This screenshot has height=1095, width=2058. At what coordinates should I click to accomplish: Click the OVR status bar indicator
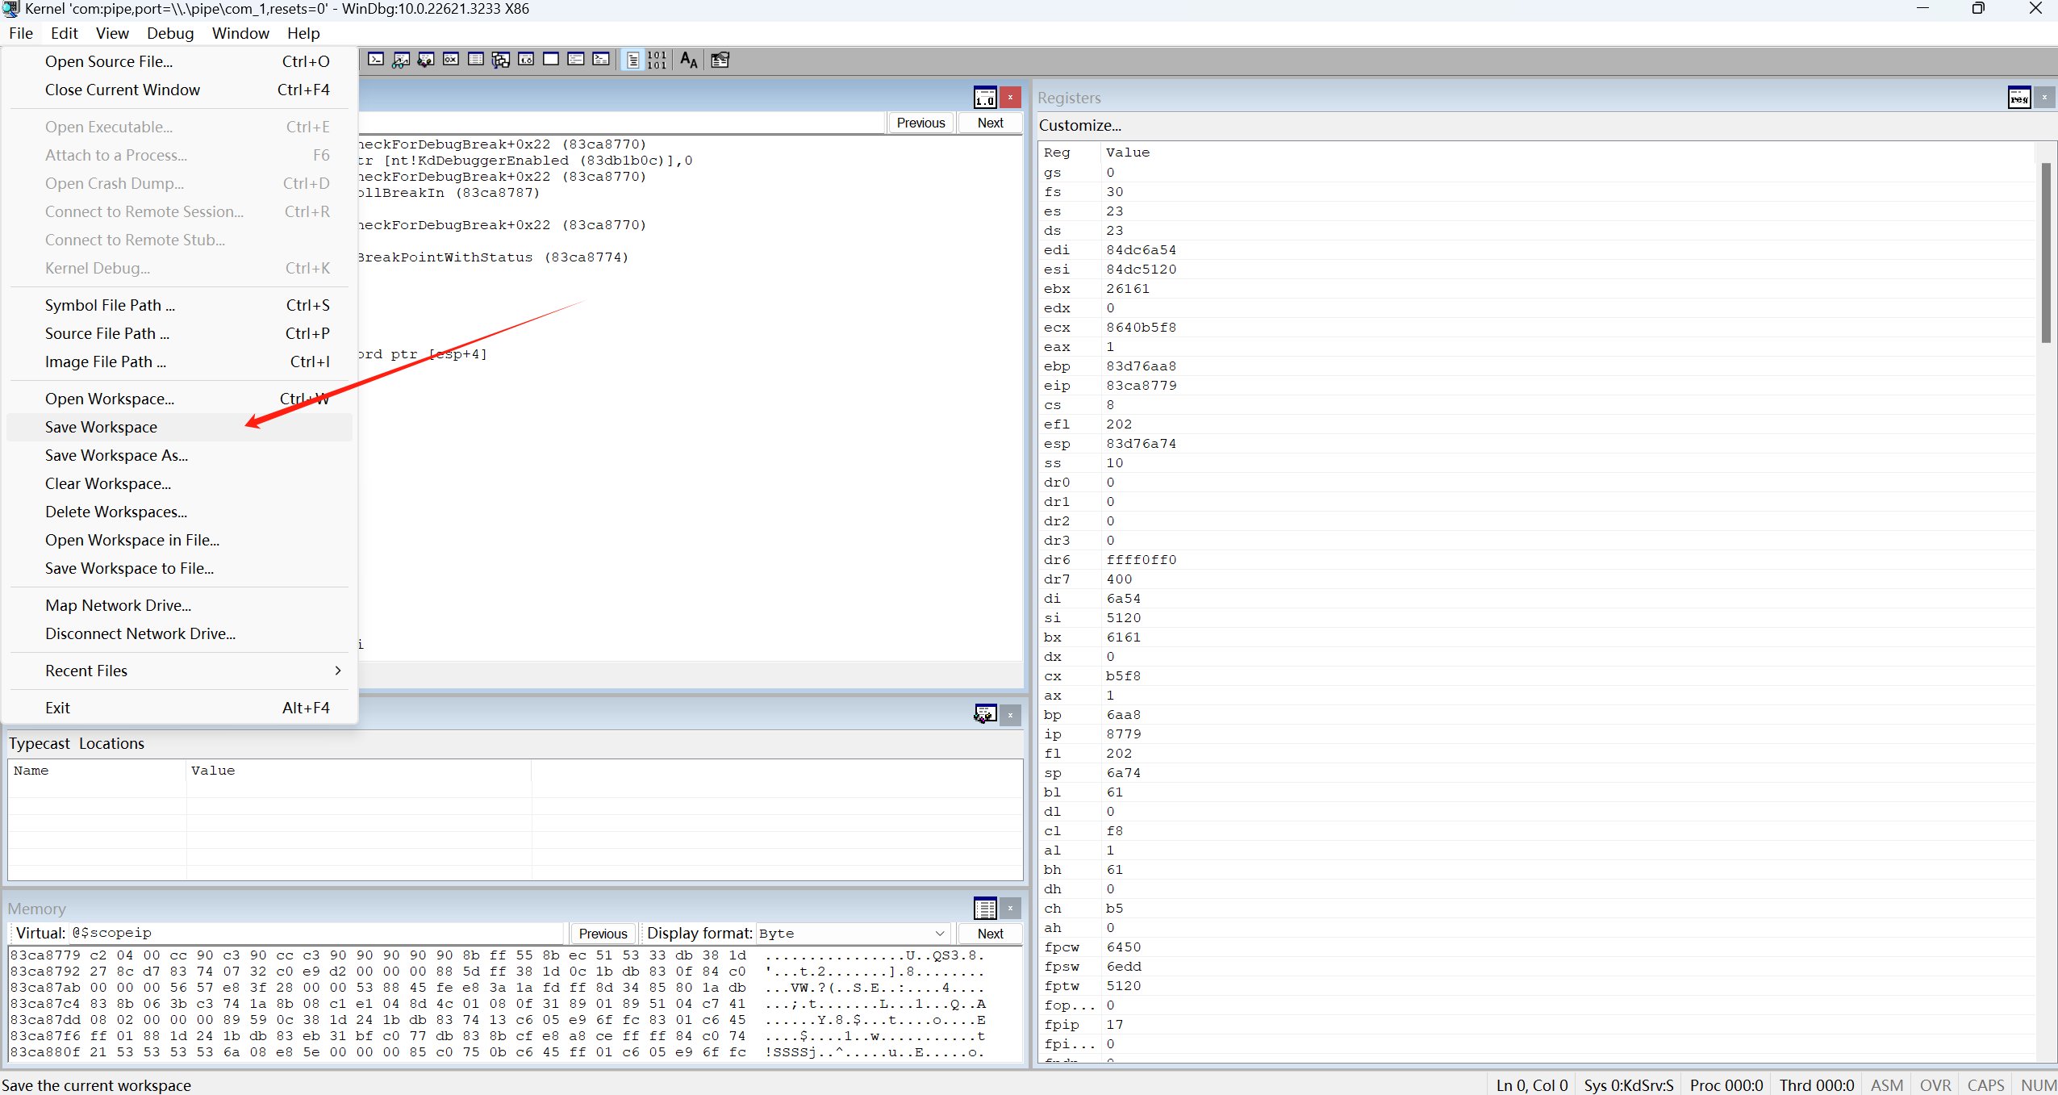pos(1935,1085)
